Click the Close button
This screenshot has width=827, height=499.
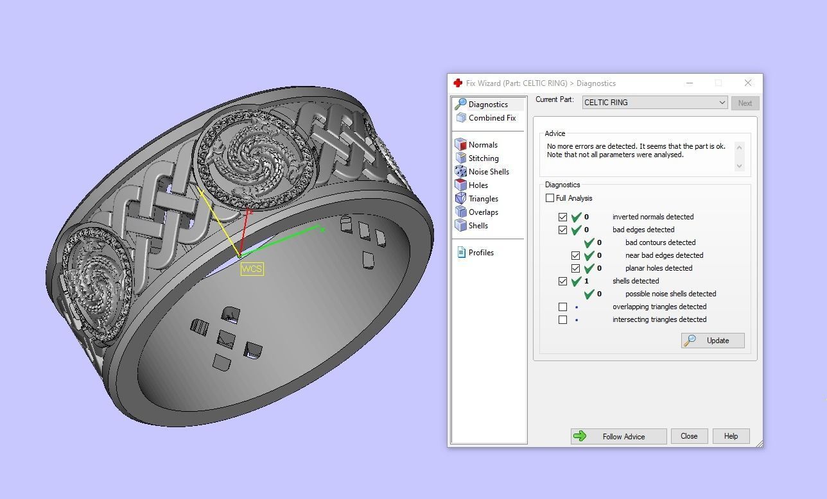pos(689,436)
